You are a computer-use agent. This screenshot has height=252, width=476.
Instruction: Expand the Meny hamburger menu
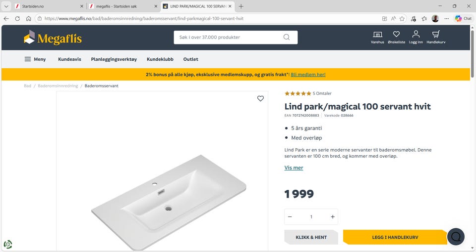tap(35, 59)
